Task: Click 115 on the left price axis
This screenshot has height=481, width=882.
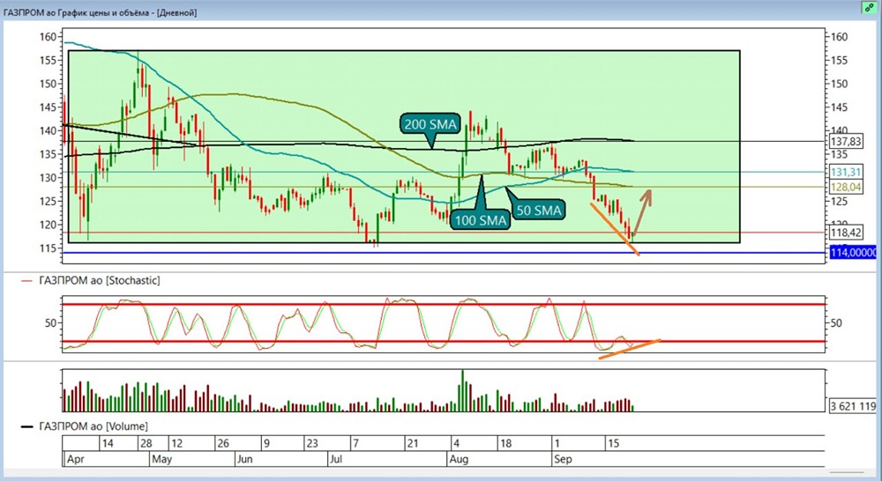Action: (x=48, y=248)
